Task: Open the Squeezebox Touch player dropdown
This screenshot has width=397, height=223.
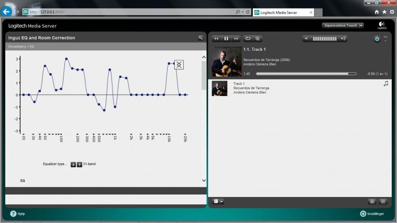Action: [343, 25]
